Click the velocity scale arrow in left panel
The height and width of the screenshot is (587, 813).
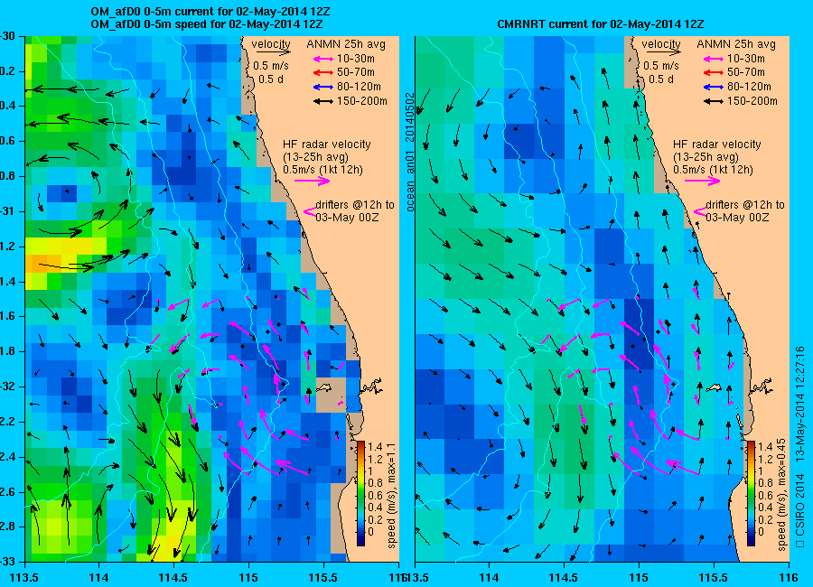(x=273, y=52)
